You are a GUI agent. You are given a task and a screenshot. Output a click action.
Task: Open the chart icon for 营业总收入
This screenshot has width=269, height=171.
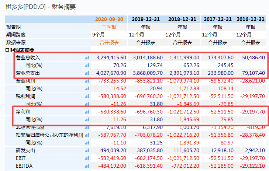coord(87,58)
